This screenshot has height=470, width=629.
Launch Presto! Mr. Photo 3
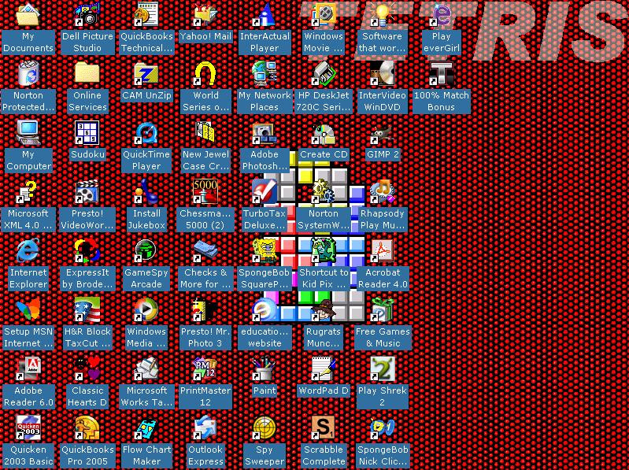(205, 309)
